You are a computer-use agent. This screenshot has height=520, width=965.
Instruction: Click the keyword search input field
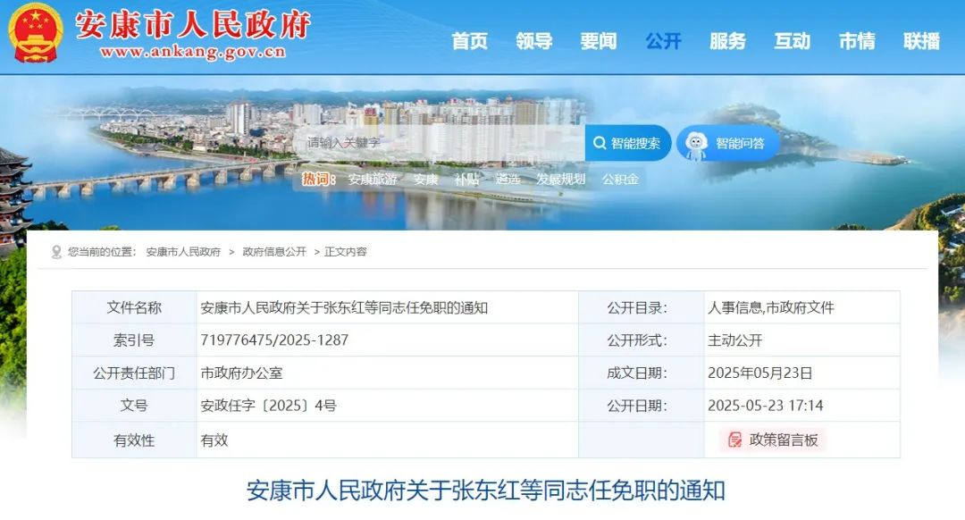[x=440, y=143]
